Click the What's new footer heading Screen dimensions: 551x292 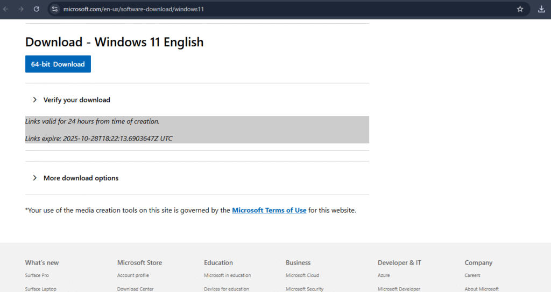pos(42,263)
